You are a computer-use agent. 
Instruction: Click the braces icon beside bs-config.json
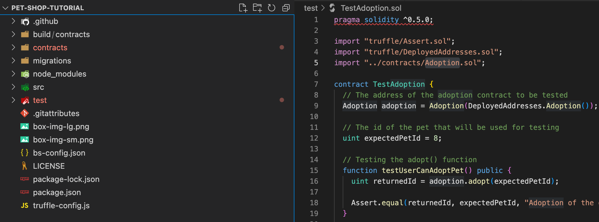(25, 153)
